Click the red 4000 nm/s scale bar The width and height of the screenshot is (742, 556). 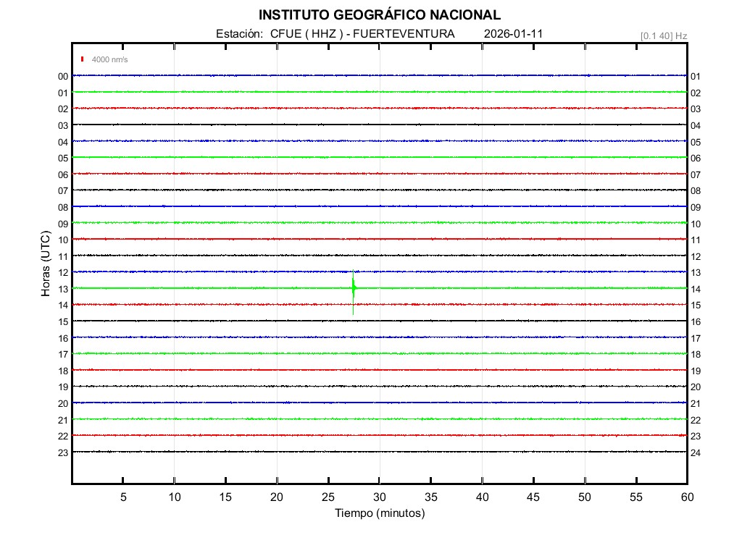pyautogui.click(x=83, y=59)
